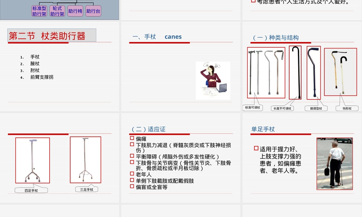The image size is (362, 217).
Task: Click the 助行台 box
Action: click(x=93, y=11)
